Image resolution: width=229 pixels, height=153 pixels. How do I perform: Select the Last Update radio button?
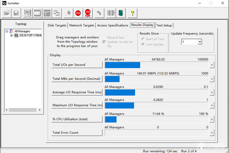point(143,44)
